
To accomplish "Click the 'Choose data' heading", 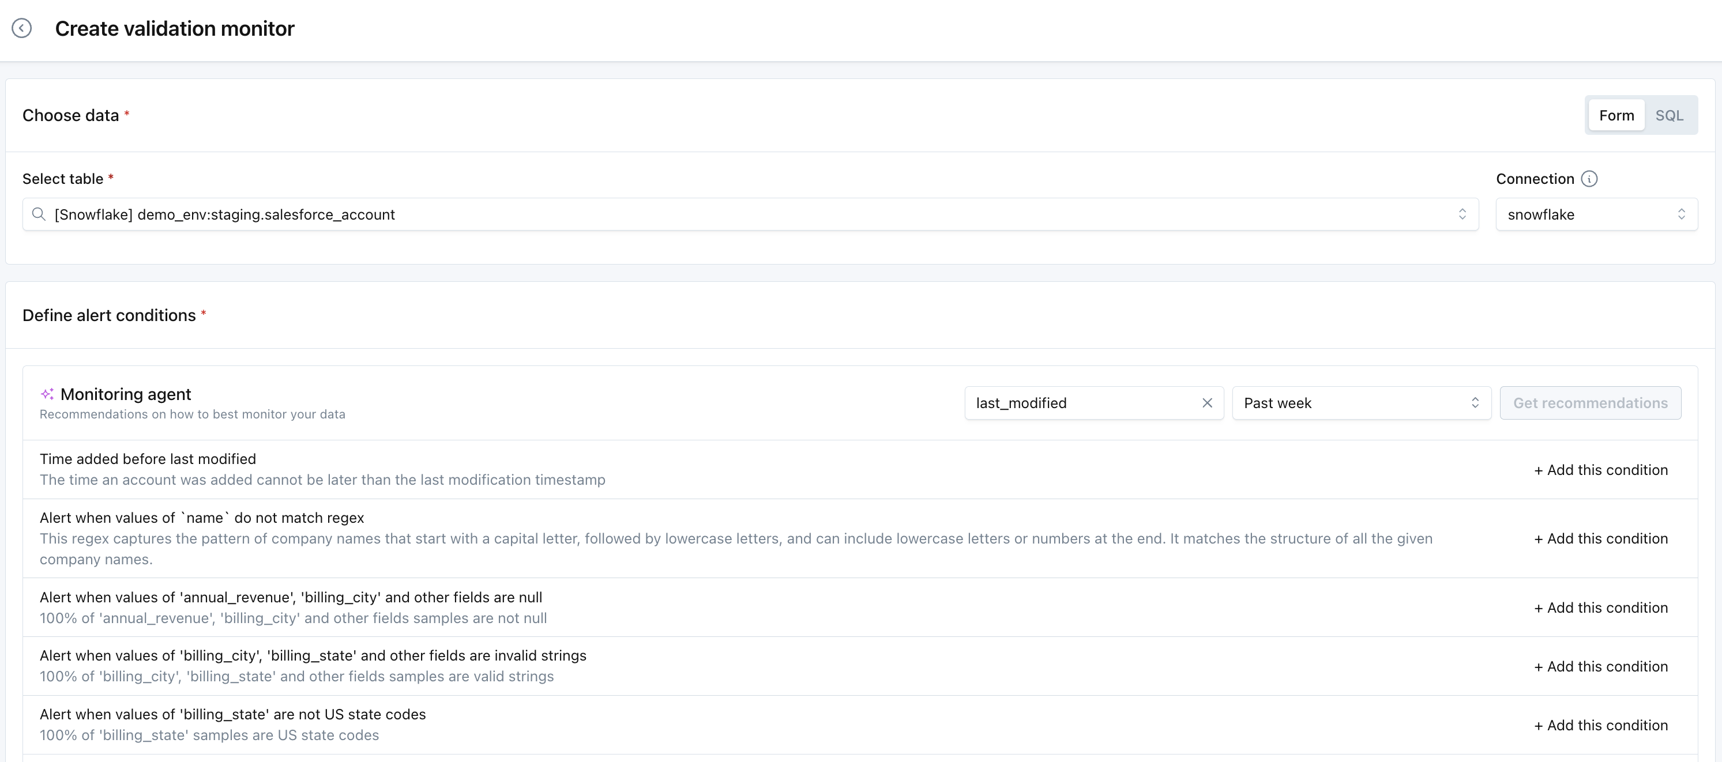I will pos(71,115).
